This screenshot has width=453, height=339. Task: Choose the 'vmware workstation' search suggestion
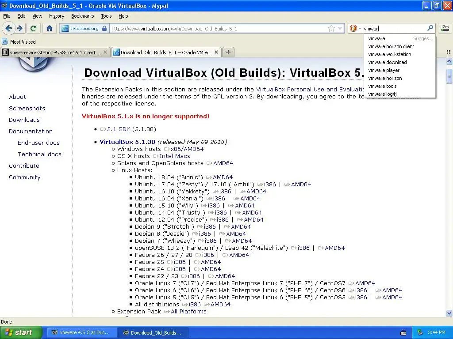click(x=399, y=54)
